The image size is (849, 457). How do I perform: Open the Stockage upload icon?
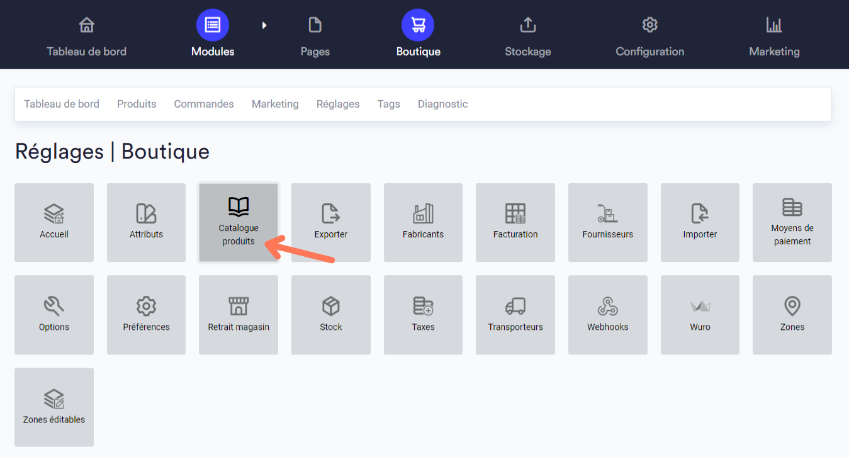[527, 25]
